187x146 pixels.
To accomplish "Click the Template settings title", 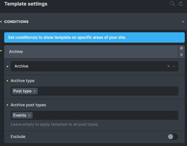I will point(26,4).
